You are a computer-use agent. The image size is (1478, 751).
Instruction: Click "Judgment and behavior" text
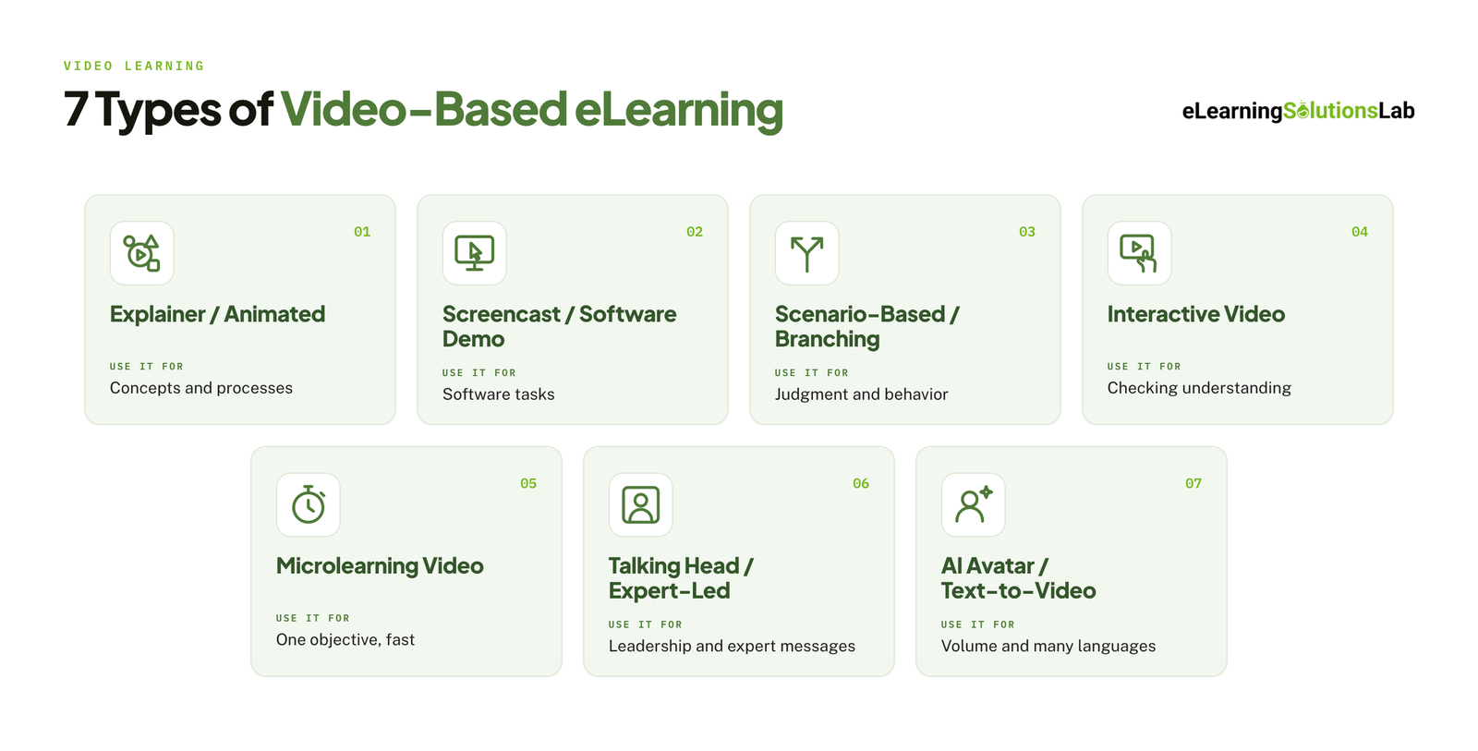(862, 394)
